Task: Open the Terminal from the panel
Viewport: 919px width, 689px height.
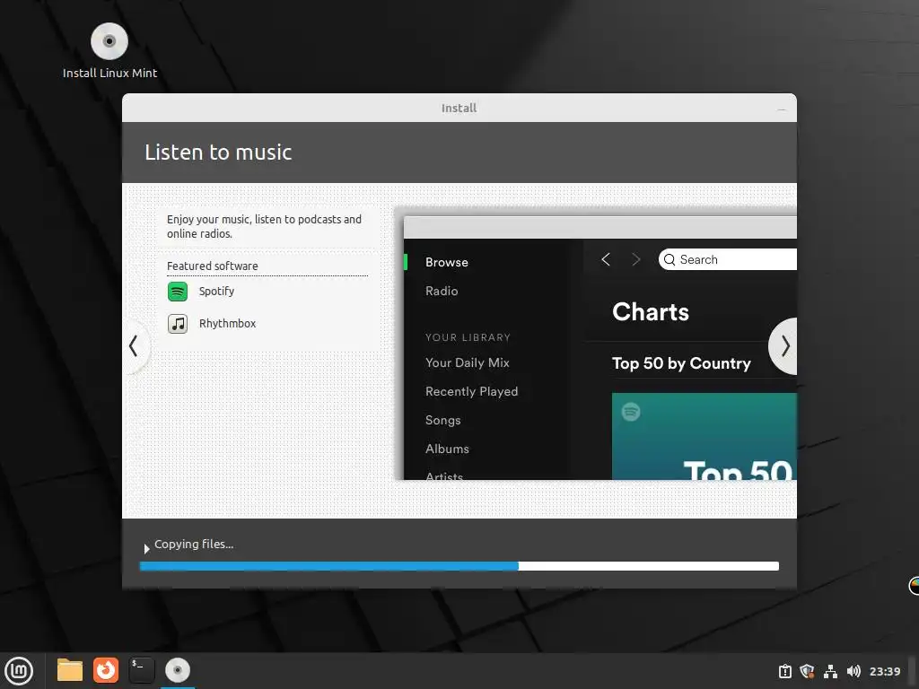Action: pyautogui.click(x=142, y=670)
